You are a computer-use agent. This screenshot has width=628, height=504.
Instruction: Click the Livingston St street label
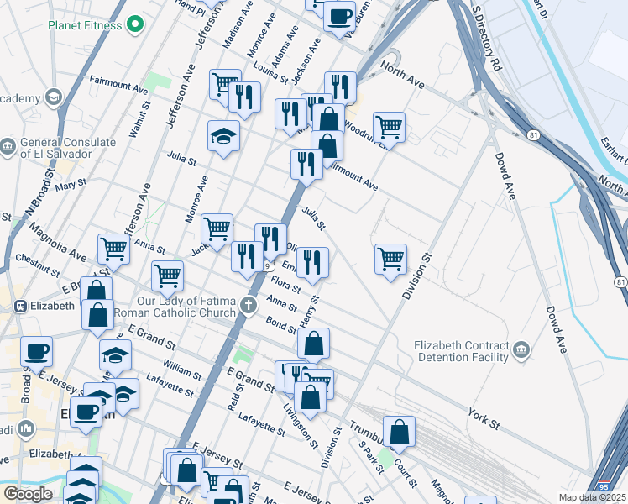(x=301, y=426)
